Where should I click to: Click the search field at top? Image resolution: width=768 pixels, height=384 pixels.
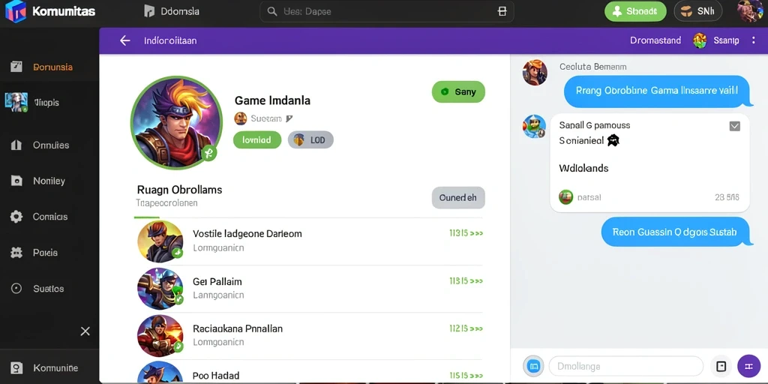pos(386,11)
